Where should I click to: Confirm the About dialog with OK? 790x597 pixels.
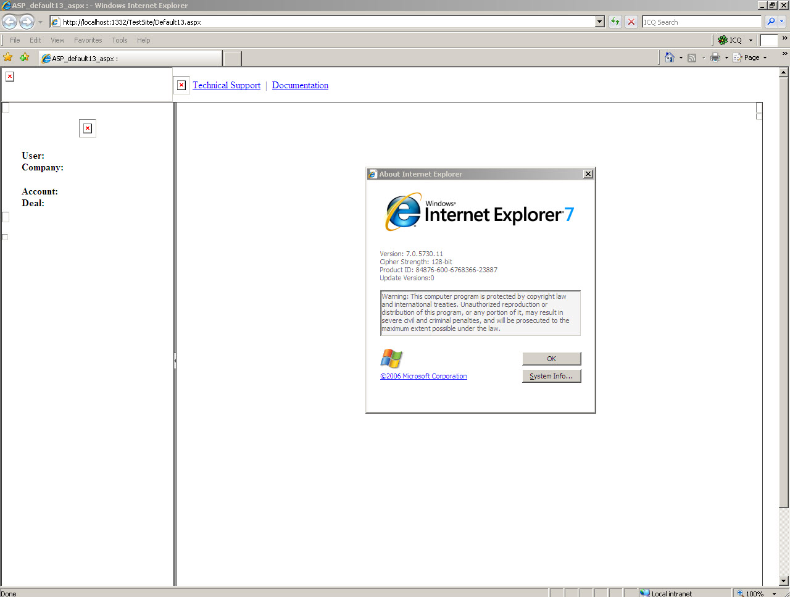[x=552, y=359]
